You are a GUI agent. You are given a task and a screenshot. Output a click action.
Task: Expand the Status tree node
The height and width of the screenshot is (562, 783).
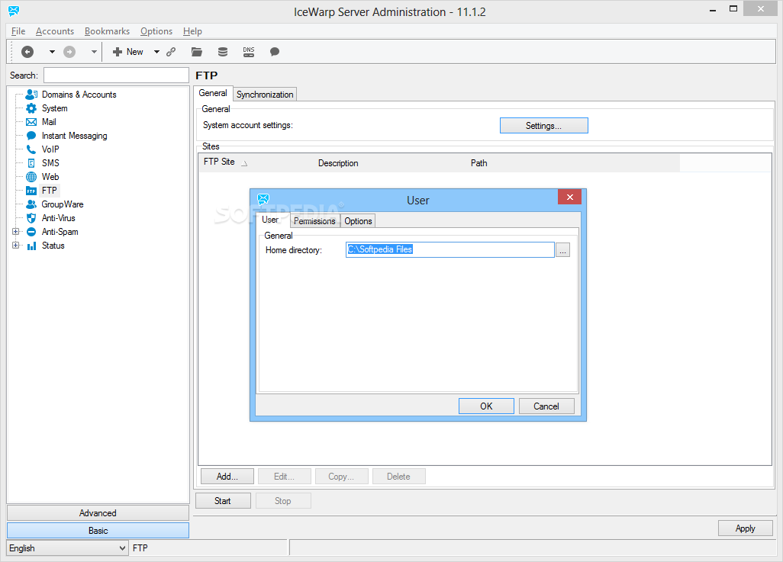(x=15, y=246)
